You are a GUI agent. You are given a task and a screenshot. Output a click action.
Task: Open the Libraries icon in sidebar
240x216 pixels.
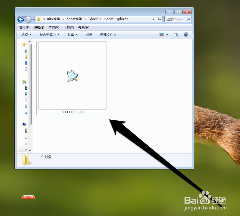click(24, 82)
